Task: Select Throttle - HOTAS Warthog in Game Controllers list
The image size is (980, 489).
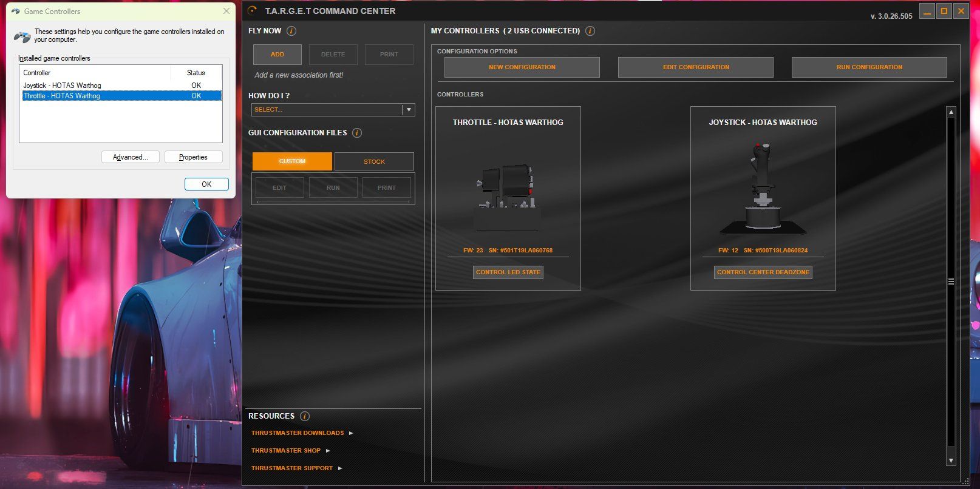Action: [121, 96]
